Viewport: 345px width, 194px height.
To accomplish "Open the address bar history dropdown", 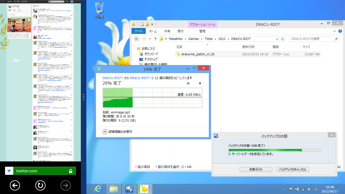I will 278,39.
